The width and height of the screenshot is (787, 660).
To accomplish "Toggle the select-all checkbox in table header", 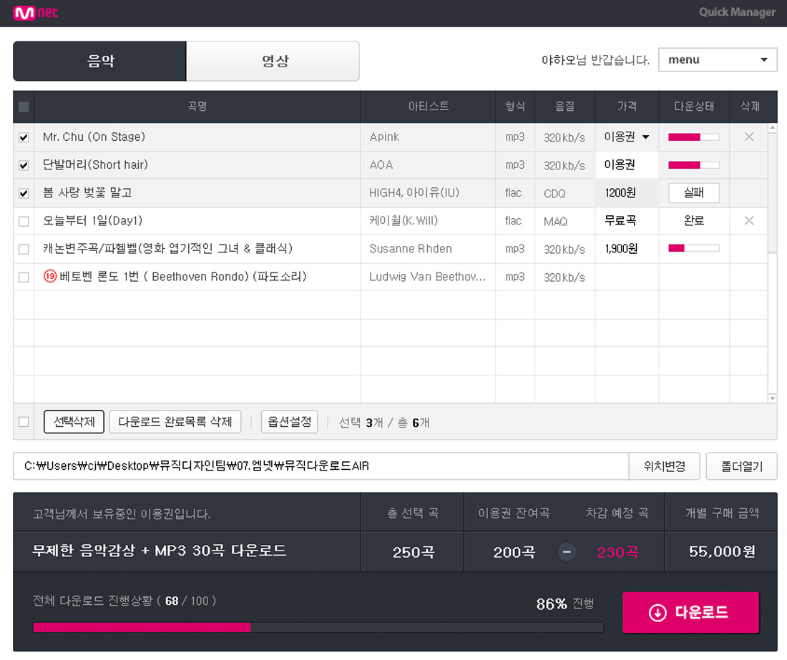I will [x=24, y=107].
